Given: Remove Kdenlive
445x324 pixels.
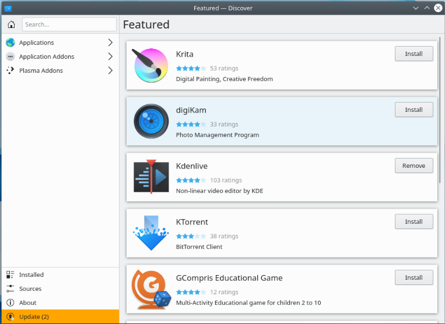Looking at the screenshot, I should pos(414,165).
